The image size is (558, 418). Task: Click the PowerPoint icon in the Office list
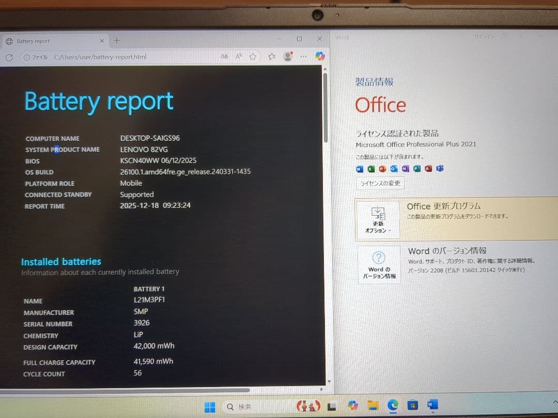pos(382,169)
